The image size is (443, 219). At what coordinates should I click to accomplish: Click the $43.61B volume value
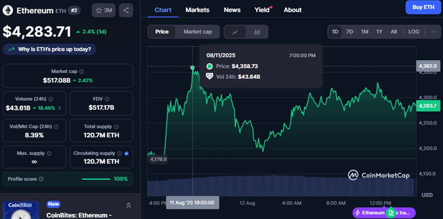18,108
